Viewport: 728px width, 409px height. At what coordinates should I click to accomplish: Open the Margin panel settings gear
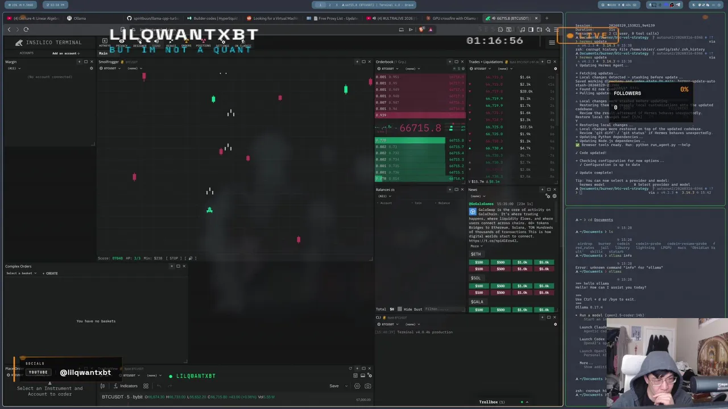pos(91,68)
